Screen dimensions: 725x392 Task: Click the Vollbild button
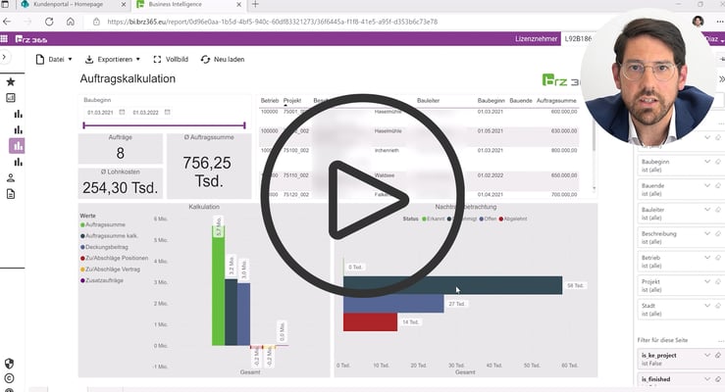coord(172,59)
